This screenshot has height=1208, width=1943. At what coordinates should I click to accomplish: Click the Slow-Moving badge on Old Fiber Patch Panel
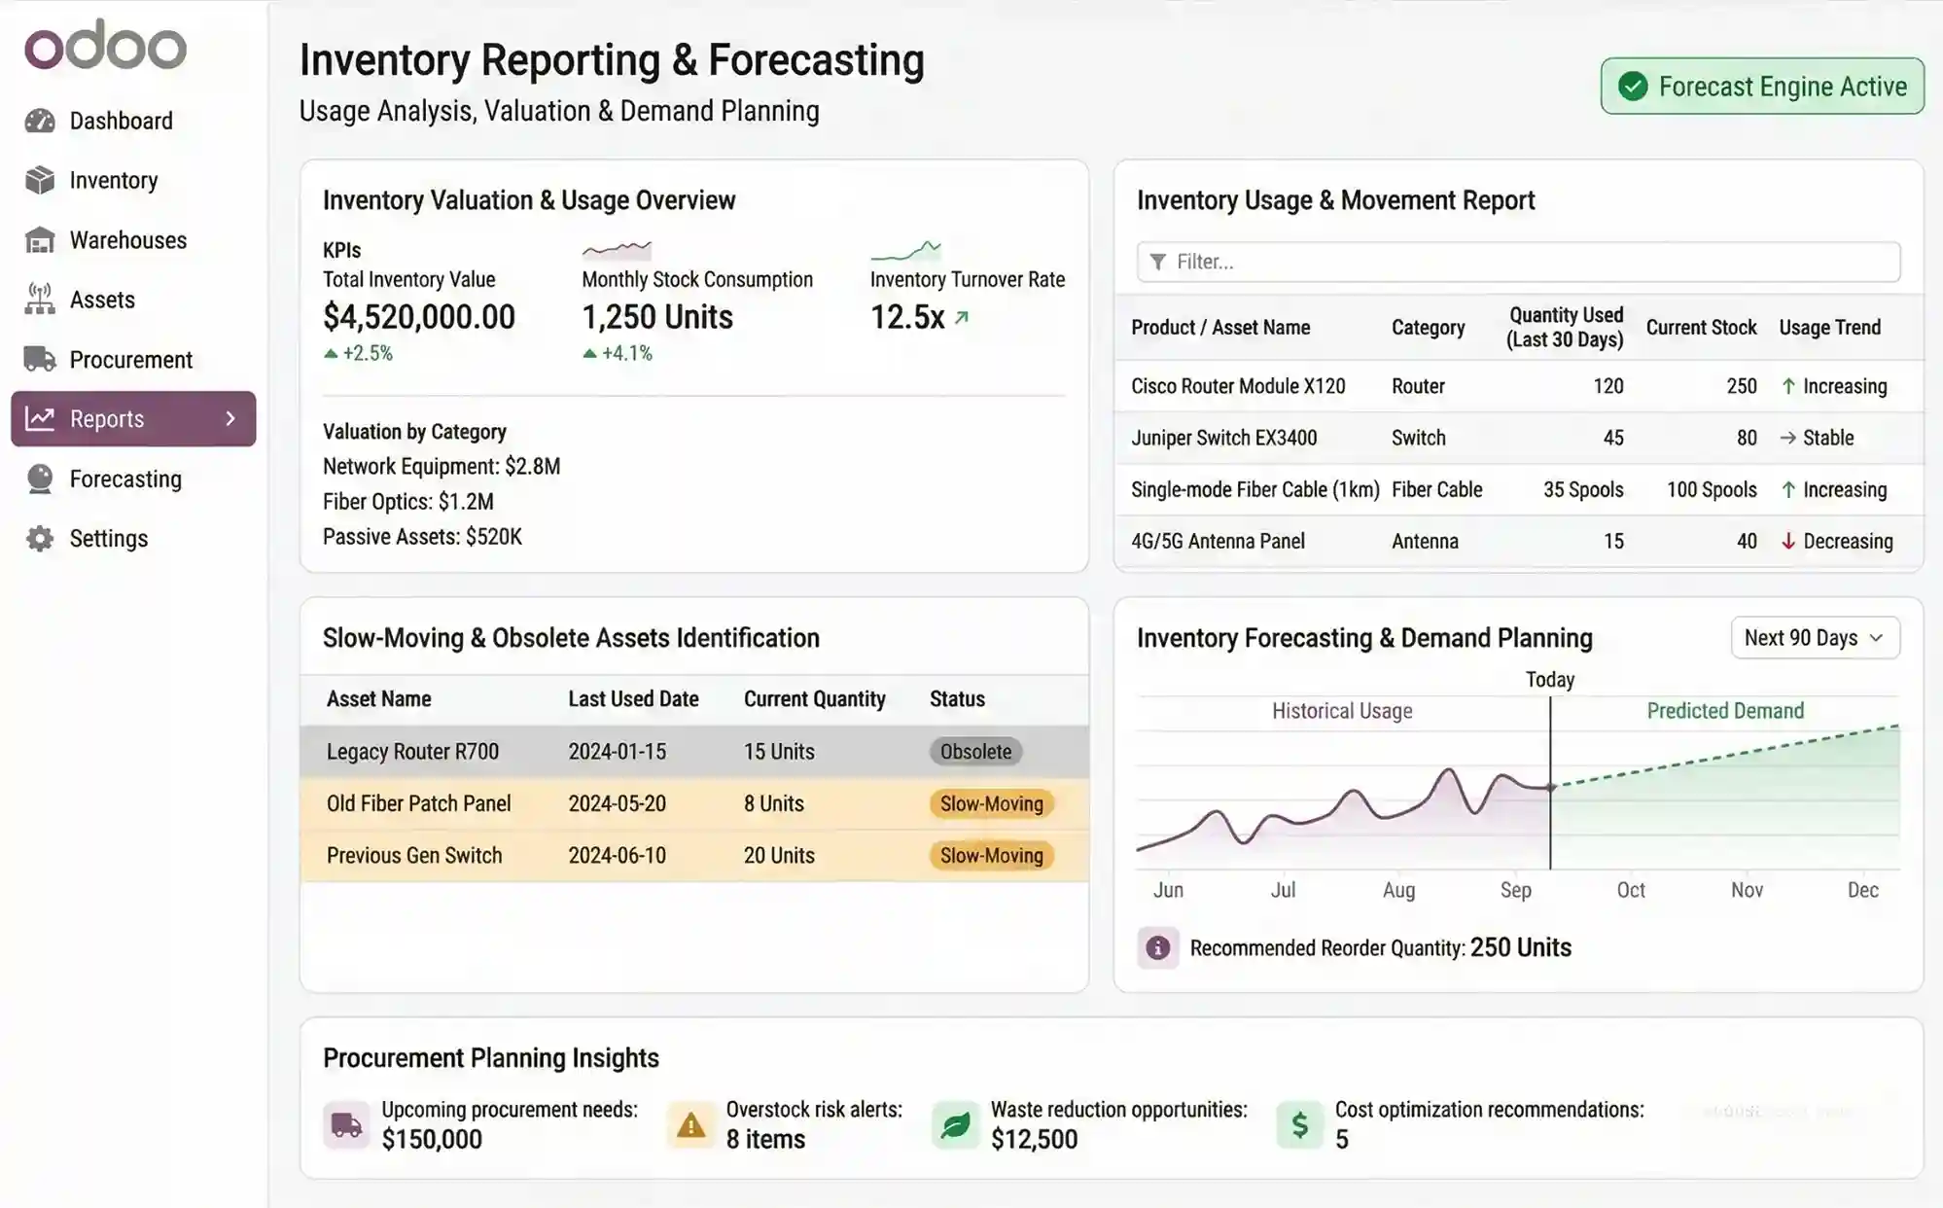click(990, 803)
